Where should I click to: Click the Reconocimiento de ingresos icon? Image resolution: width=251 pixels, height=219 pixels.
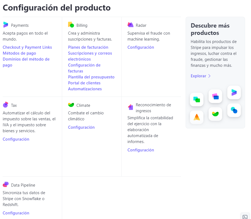(x=130, y=107)
